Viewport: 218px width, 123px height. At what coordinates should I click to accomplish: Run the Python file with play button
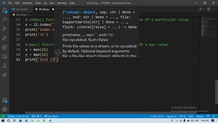[x=201, y=9]
